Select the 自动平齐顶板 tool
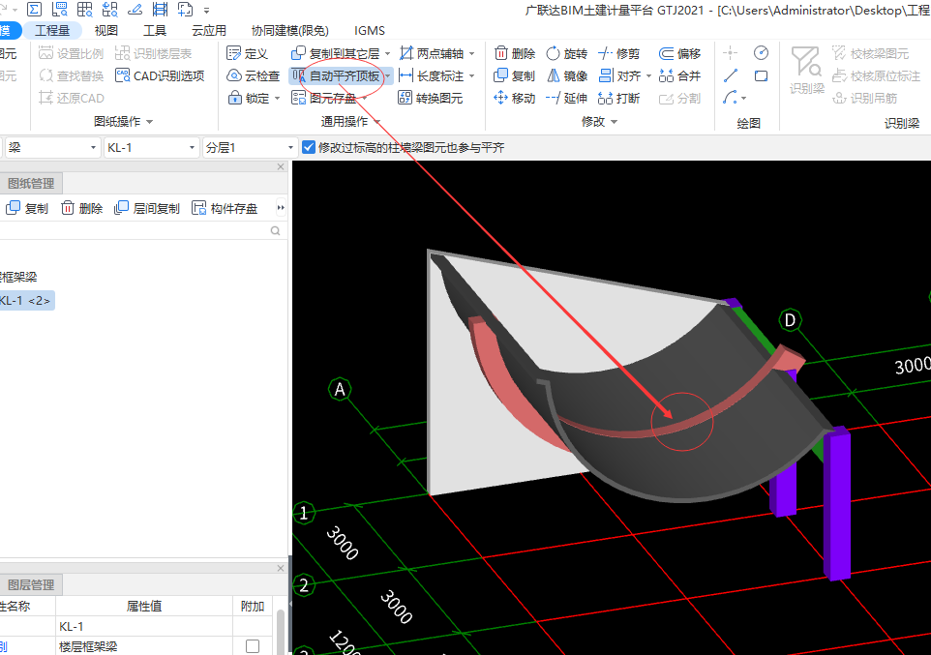This screenshot has height=655, width=931. [x=336, y=75]
